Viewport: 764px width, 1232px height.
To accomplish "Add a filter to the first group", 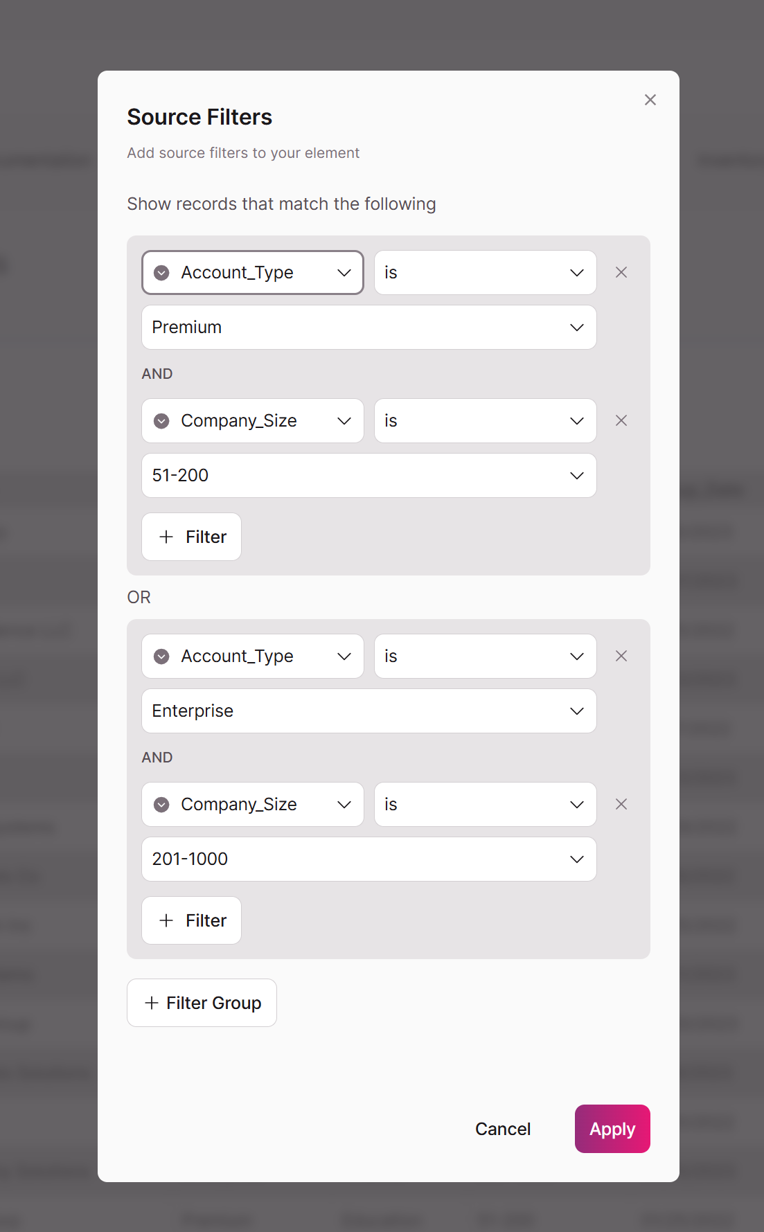I will (192, 537).
